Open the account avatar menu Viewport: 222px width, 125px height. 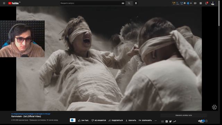click(213, 3)
